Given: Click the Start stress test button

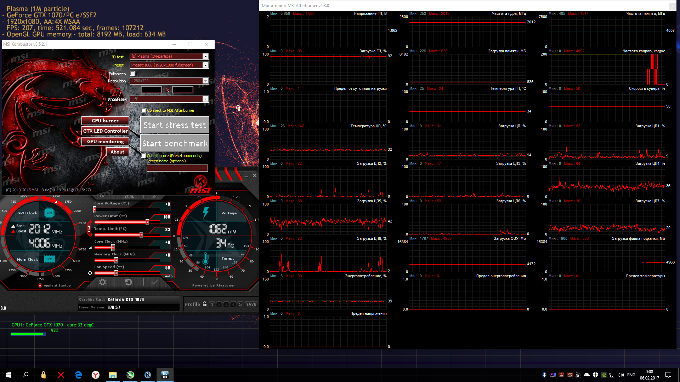Looking at the screenshot, I should [175, 125].
